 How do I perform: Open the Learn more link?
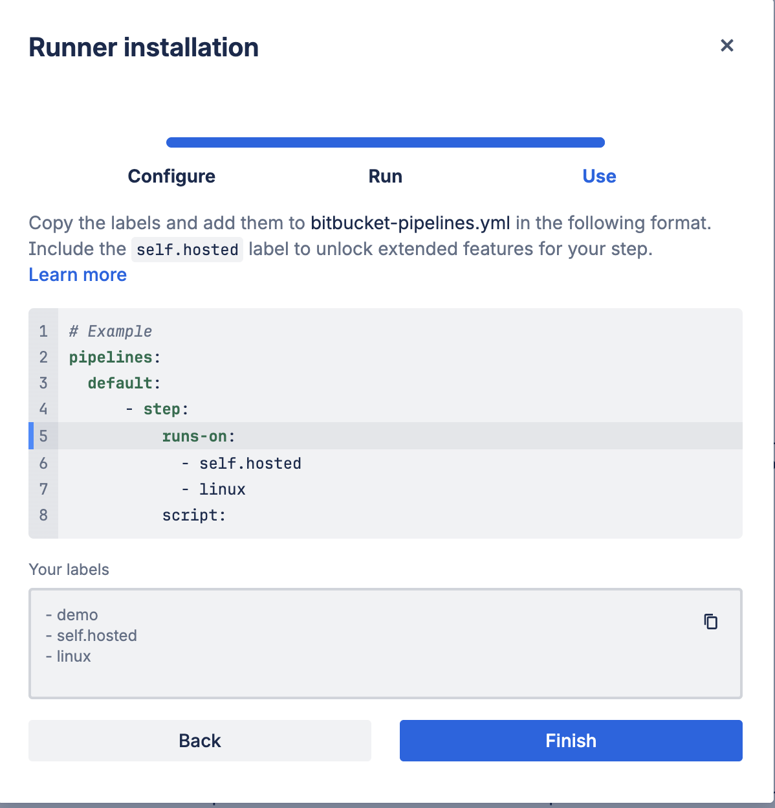point(78,275)
